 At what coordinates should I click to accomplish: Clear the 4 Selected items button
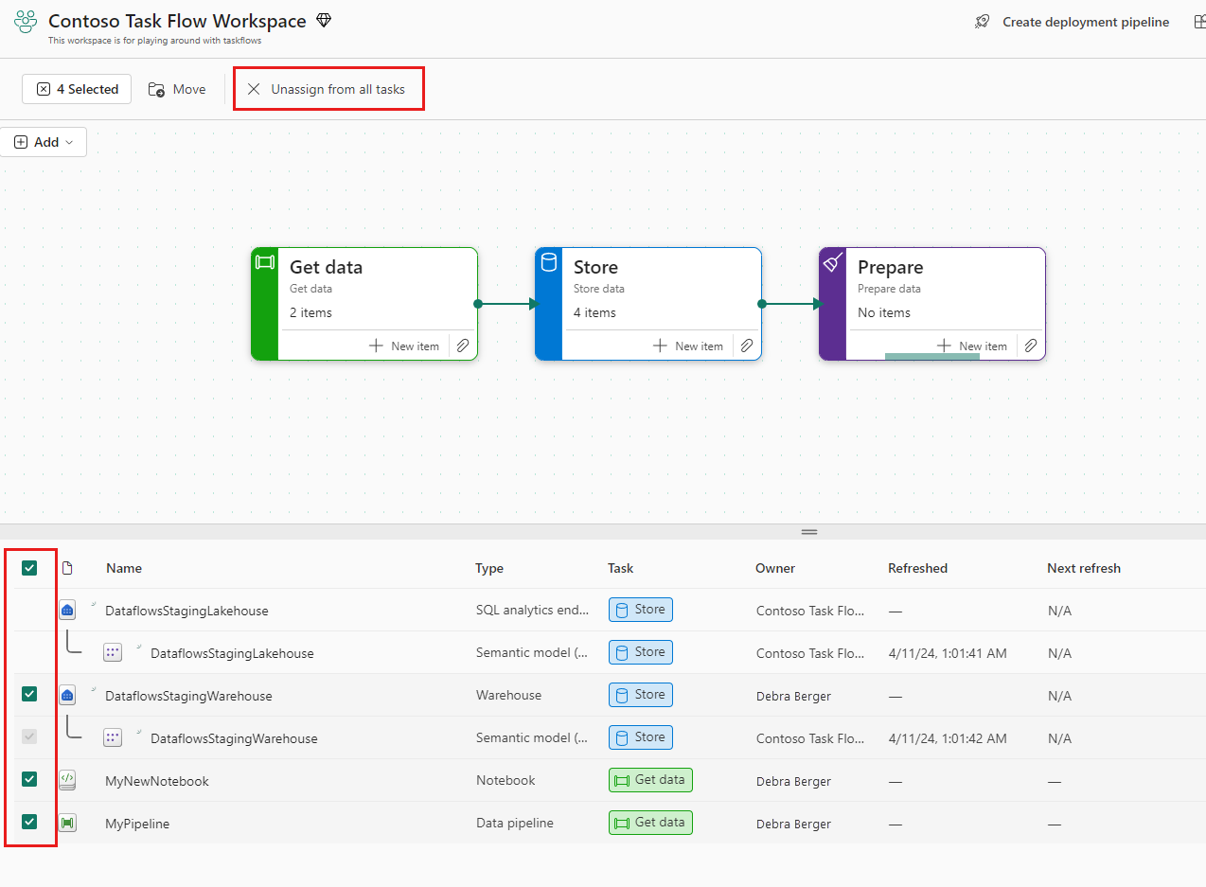(x=77, y=89)
